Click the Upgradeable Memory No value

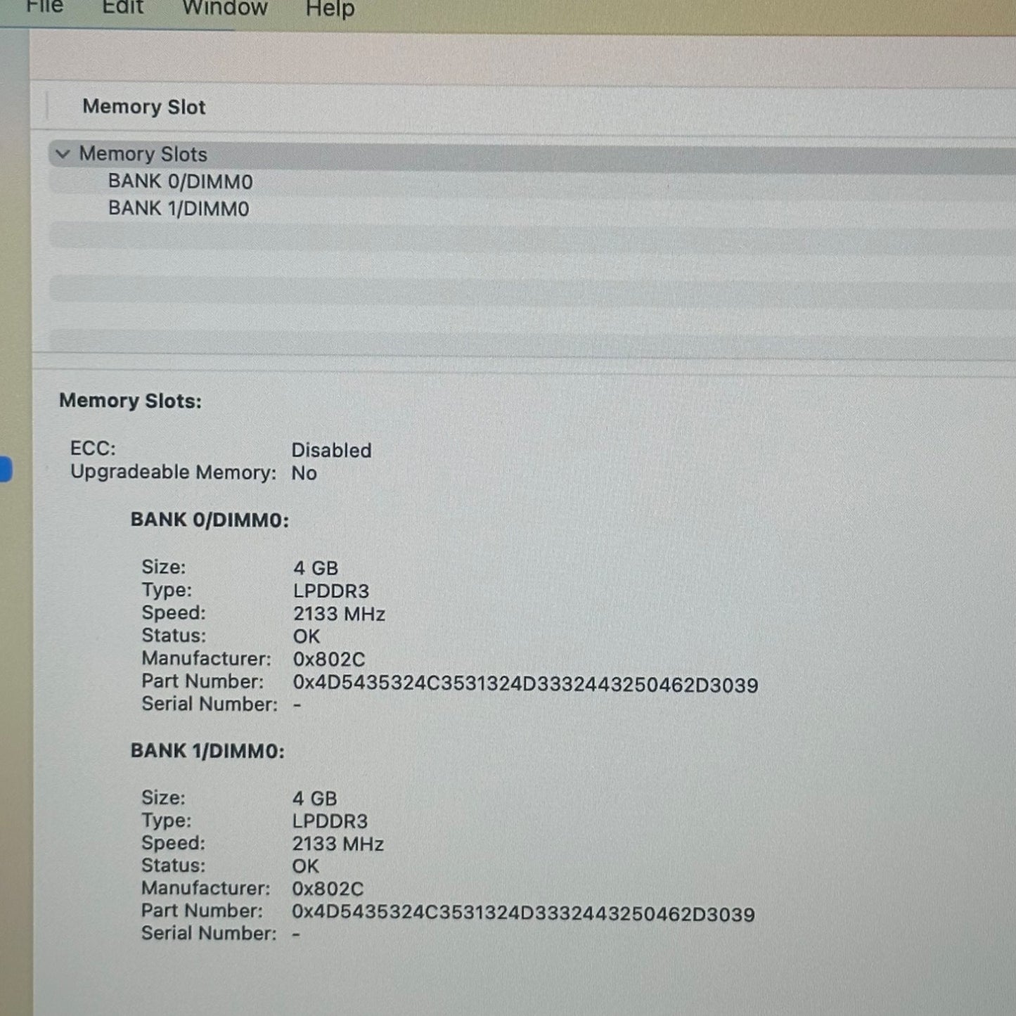(x=304, y=473)
